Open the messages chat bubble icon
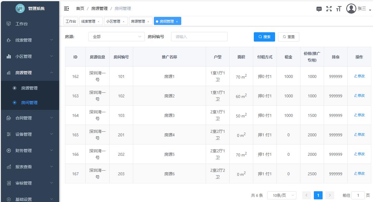The height and width of the screenshot is (202, 373). point(319,9)
